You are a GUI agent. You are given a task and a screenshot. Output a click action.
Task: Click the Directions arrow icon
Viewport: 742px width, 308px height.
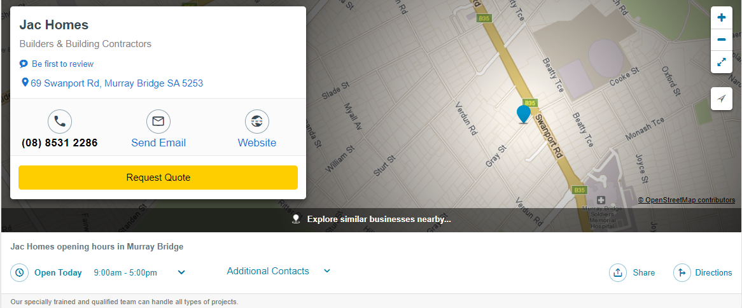682,272
